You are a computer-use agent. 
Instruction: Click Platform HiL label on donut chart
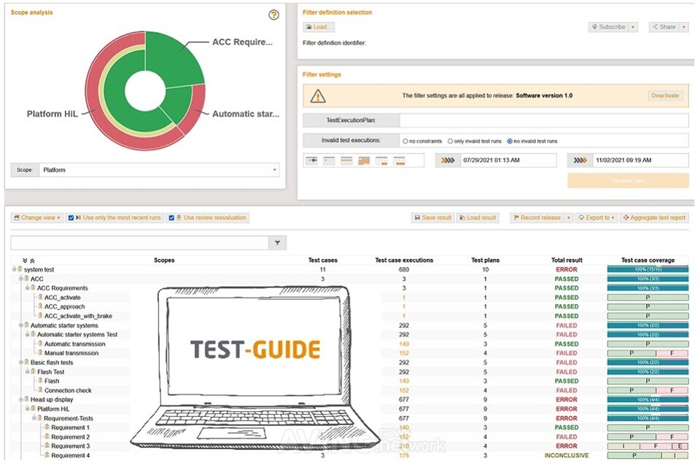pos(52,114)
